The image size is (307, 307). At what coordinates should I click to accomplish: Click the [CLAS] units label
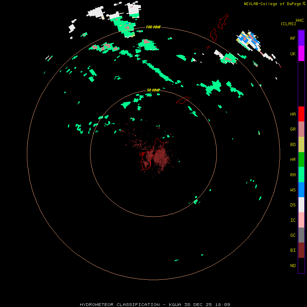click(288, 24)
